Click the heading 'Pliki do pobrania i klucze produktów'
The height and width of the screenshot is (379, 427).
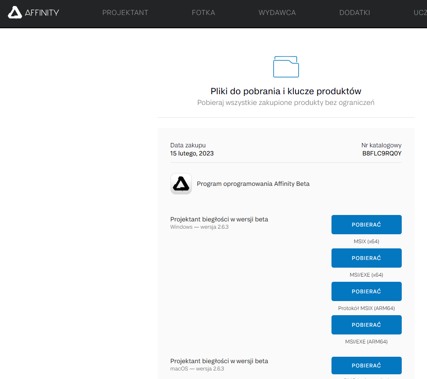[x=286, y=91]
